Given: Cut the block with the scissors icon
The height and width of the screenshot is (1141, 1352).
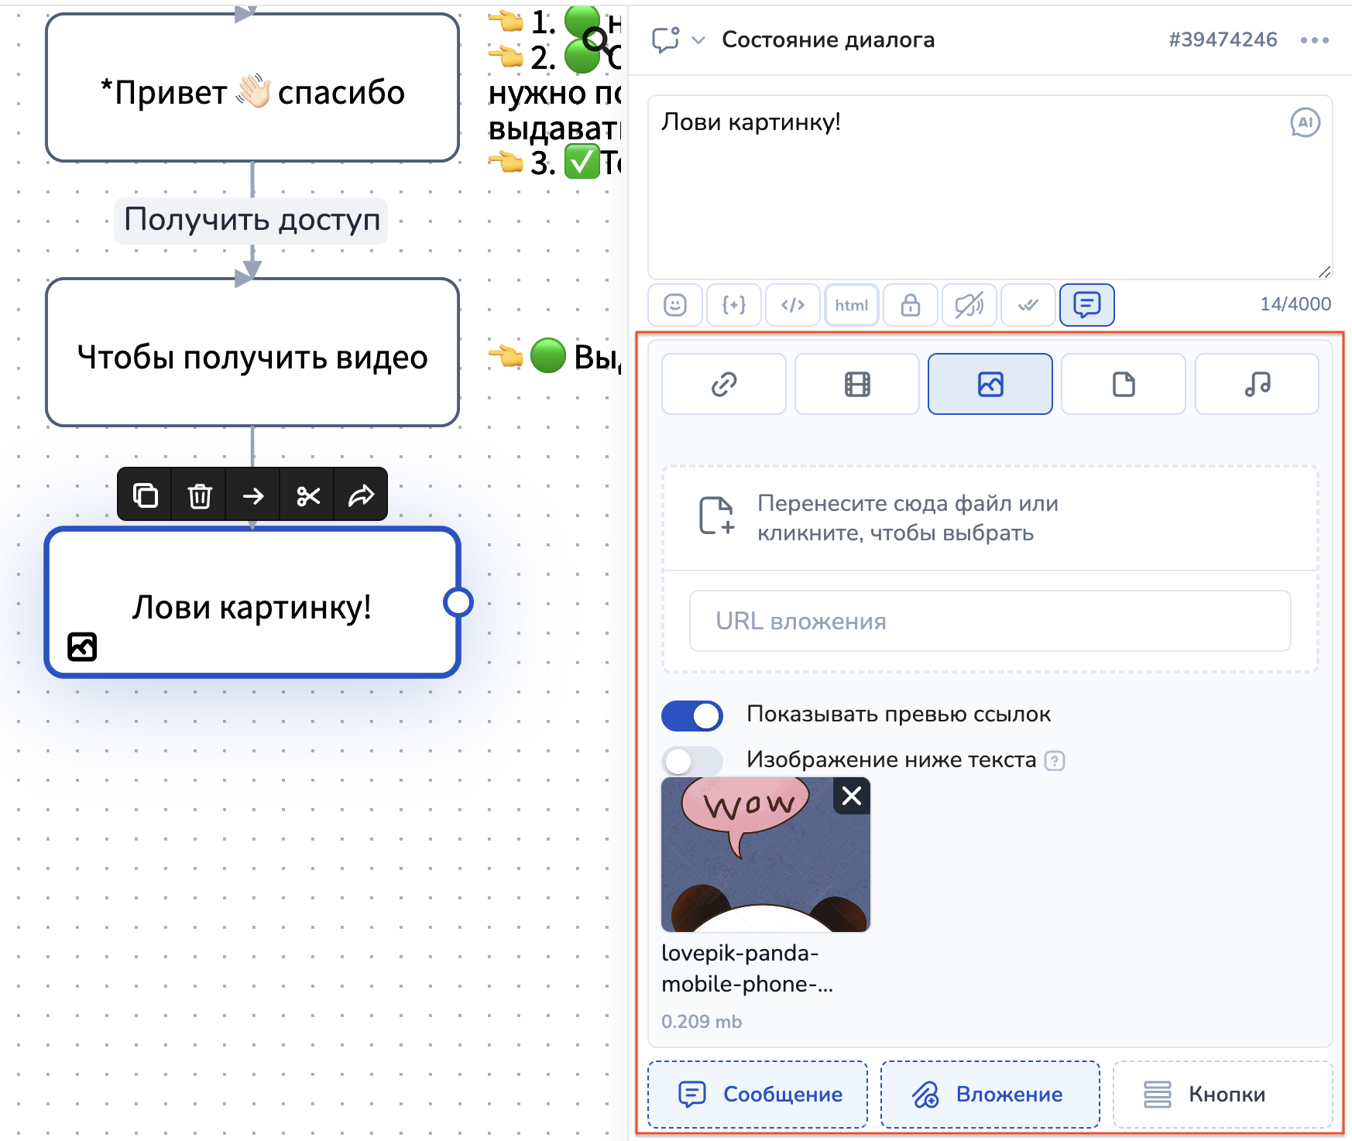Looking at the screenshot, I should coord(308,495).
